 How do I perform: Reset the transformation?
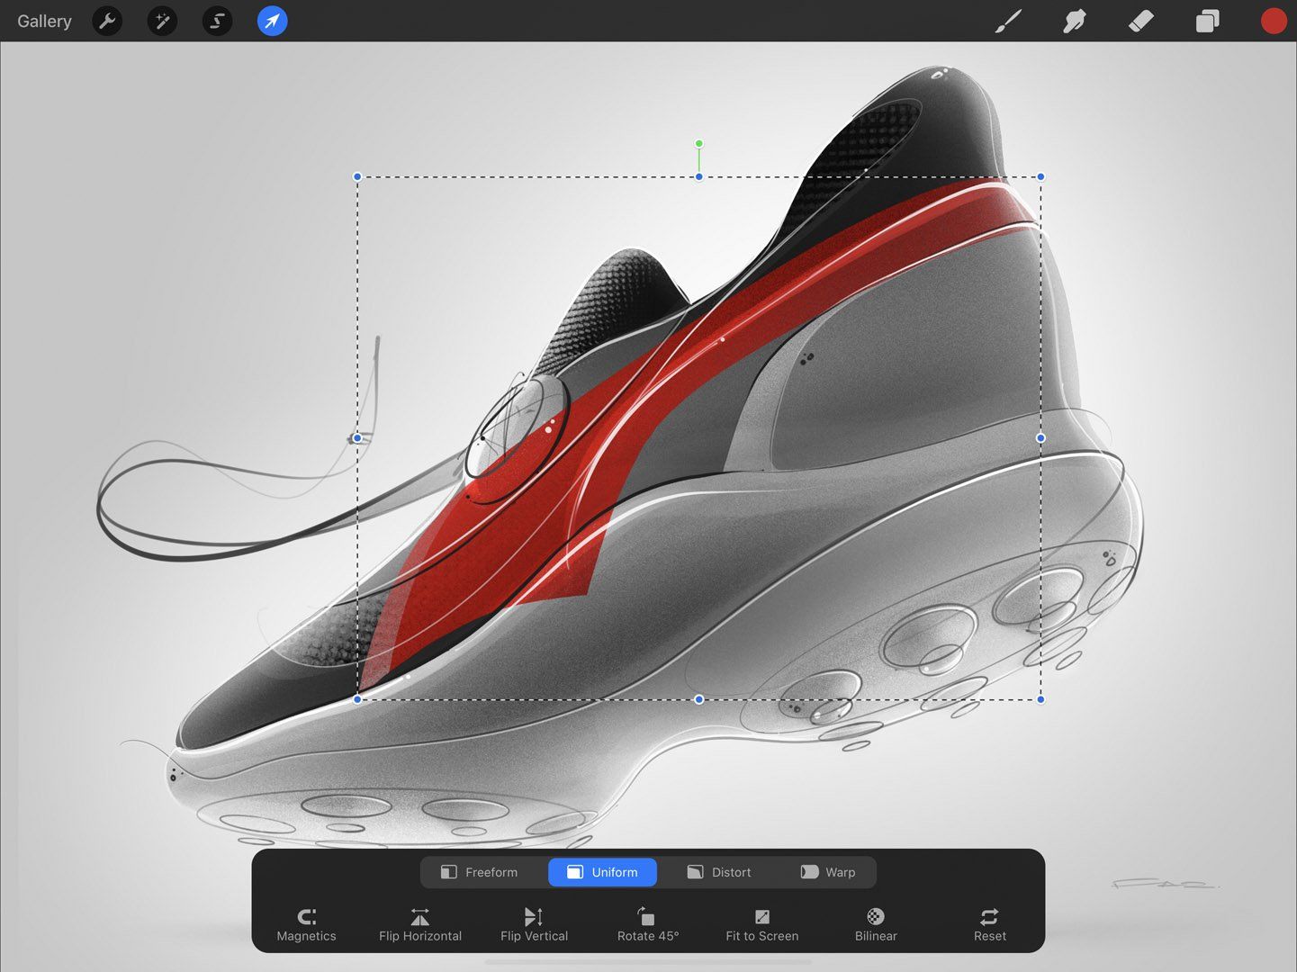[989, 924]
